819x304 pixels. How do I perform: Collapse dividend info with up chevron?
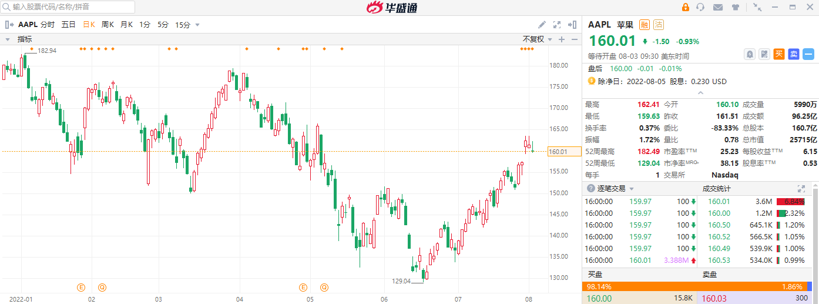coord(700,93)
